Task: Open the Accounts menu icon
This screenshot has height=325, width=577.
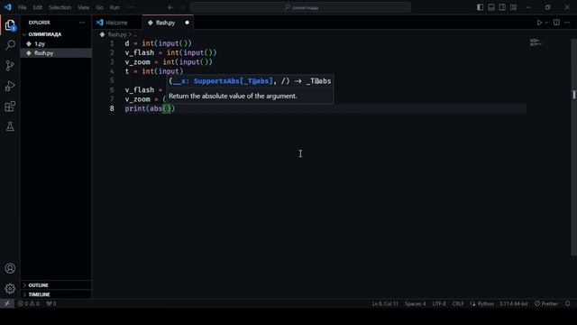Action: pyautogui.click(x=10, y=268)
